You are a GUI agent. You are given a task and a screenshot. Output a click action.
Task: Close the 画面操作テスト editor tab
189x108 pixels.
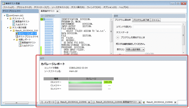(x=57, y=11)
